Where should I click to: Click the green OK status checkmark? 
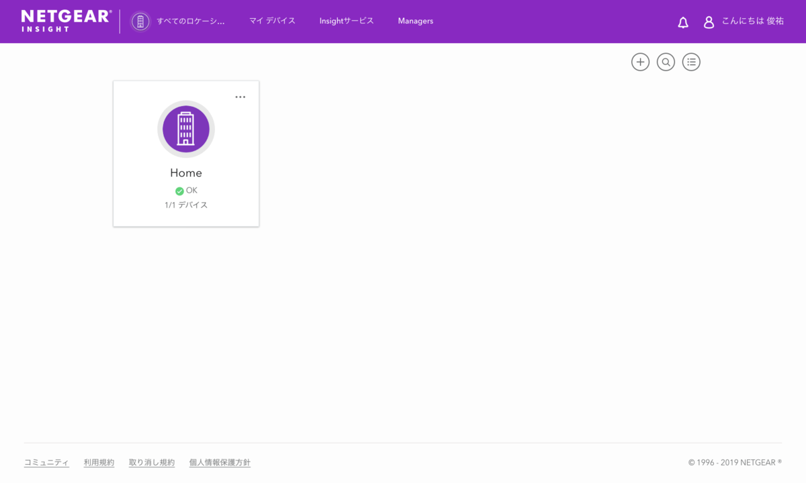pos(179,191)
